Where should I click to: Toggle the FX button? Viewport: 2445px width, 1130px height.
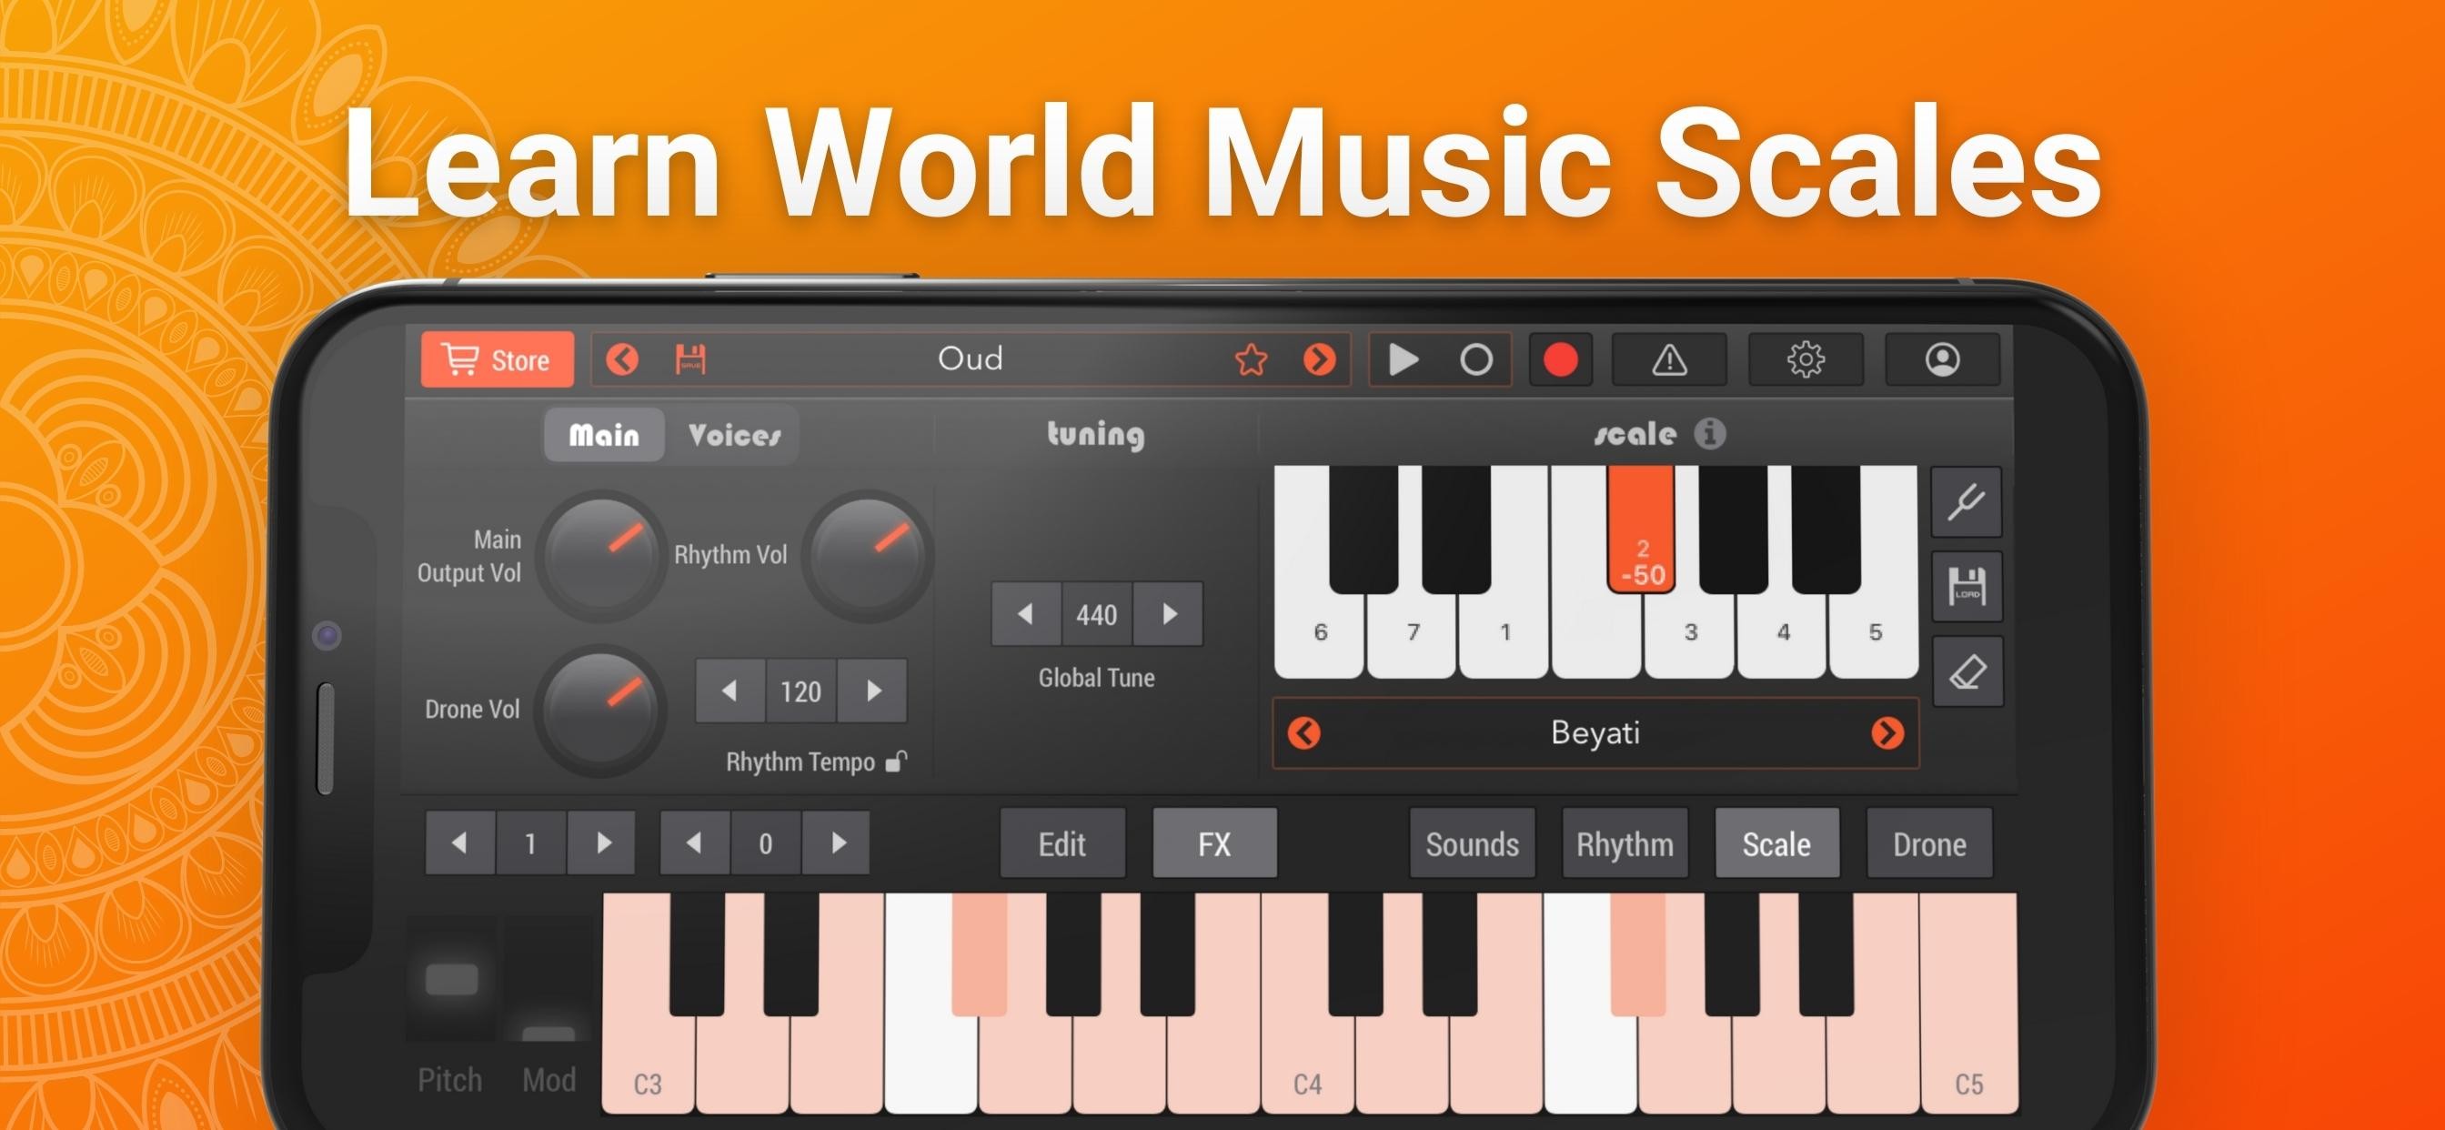(1214, 843)
